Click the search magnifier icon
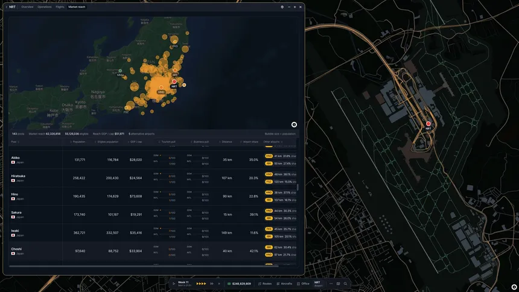This screenshot has height=292, width=519. point(345,284)
